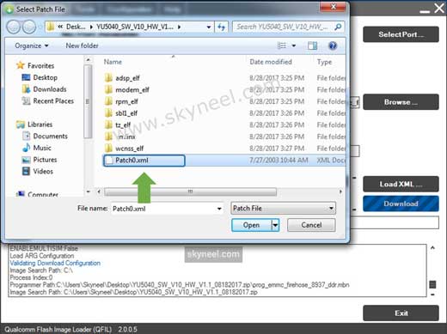The height and width of the screenshot is (334, 447).
Task: Click navigation pane scroll up arrow
Action: (x=88, y=60)
